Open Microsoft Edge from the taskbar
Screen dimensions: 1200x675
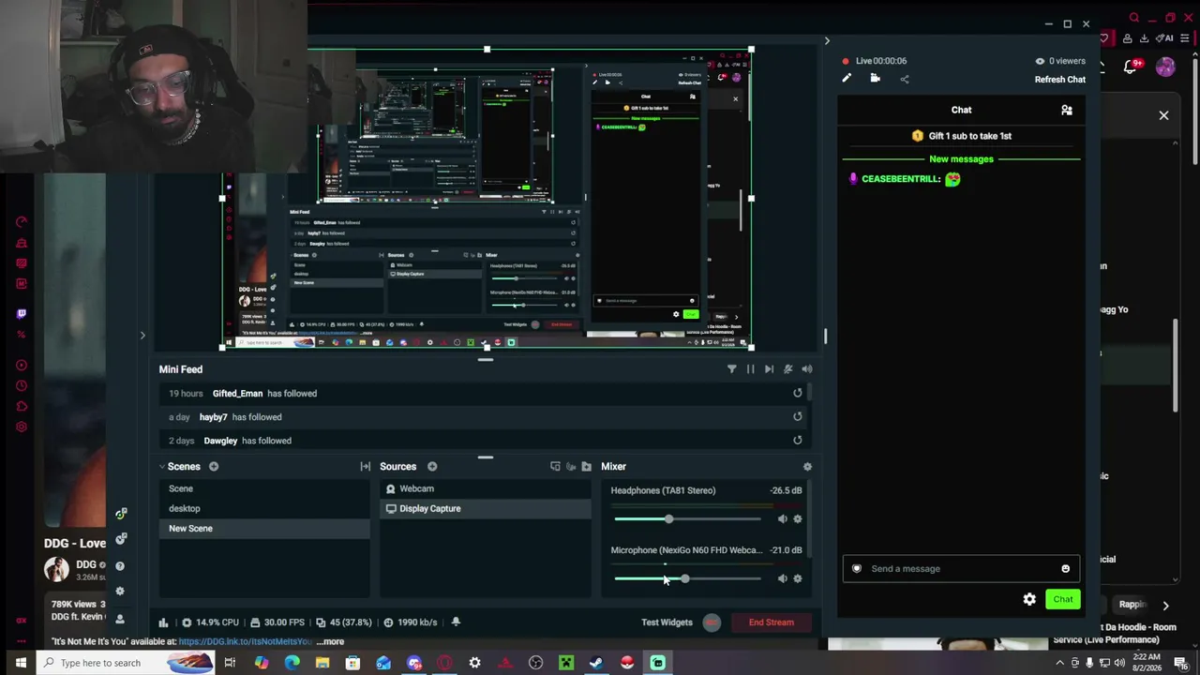(292, 663)
